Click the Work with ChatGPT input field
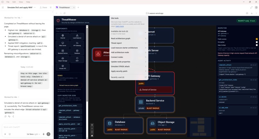 pos(26,127)
